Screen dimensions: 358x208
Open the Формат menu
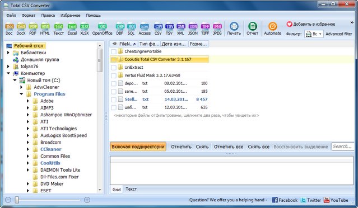[x=29, y=16]
